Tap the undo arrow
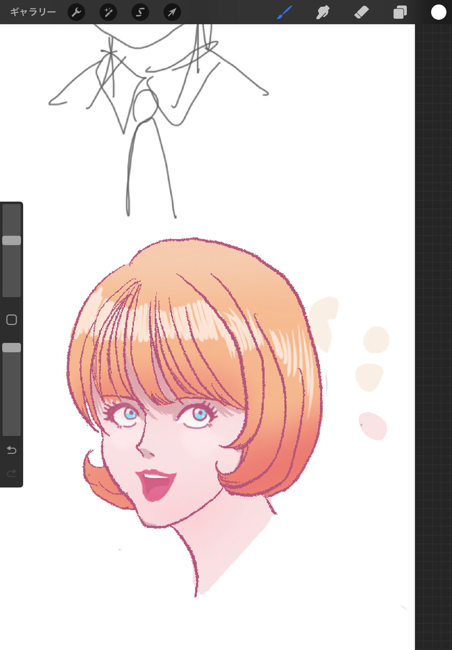Image resolution: width=452 pixels, height=650 pixels. pos(12,450)
